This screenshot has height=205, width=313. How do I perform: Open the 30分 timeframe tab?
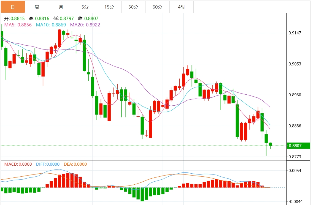coord(133,7)
